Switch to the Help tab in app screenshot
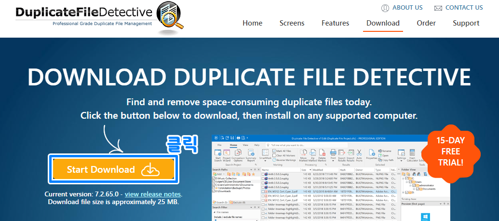This screenshot has width=499, height=221. (256, 145)
